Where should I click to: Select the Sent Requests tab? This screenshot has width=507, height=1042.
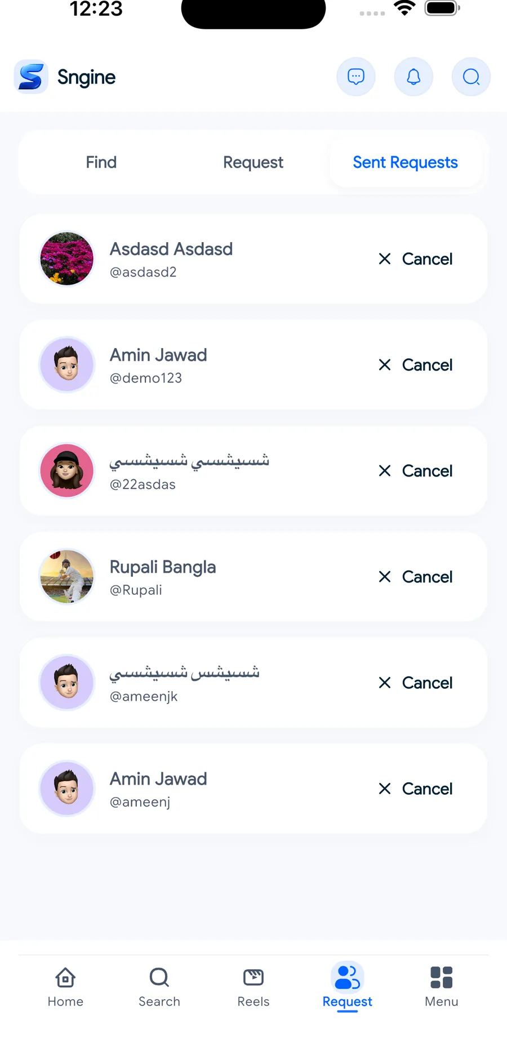tap(405, 162)
